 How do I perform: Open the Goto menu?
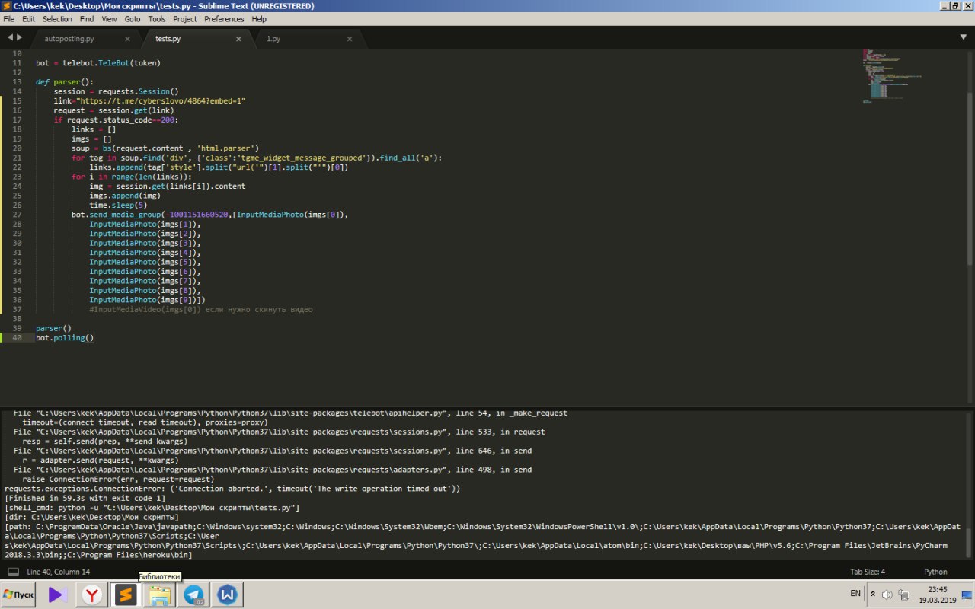tap(133, 19)
